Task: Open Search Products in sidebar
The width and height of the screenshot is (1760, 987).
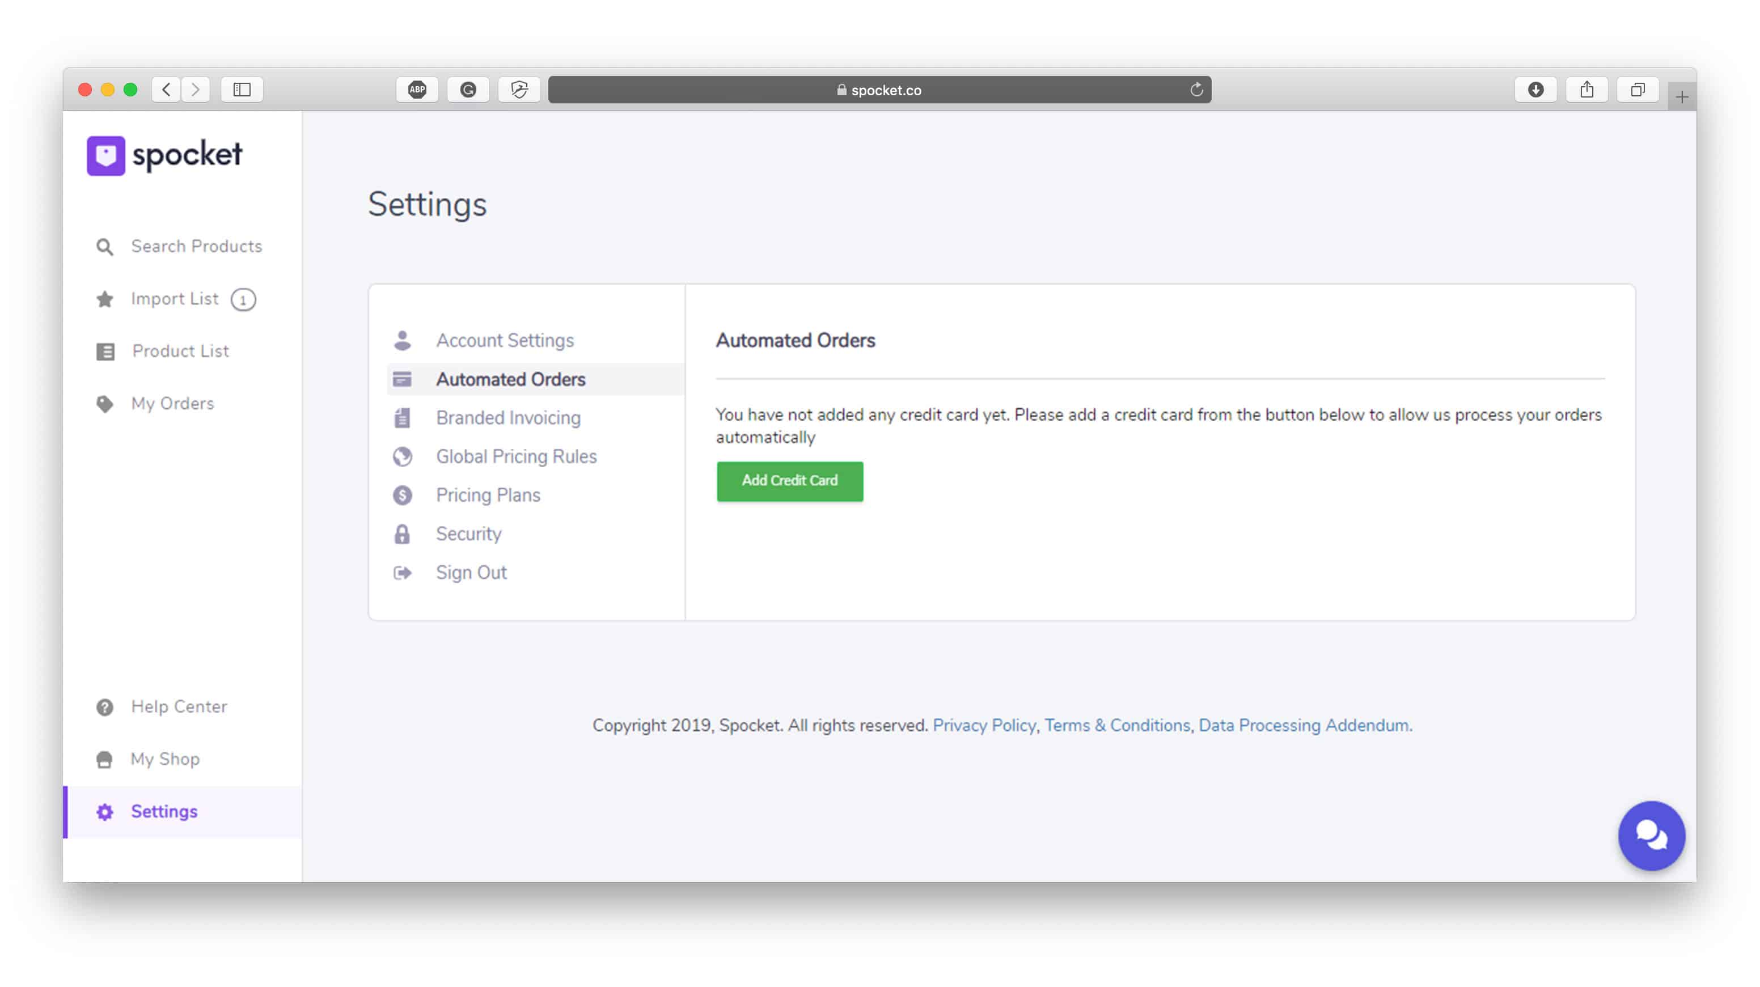Action: [183, 247]
